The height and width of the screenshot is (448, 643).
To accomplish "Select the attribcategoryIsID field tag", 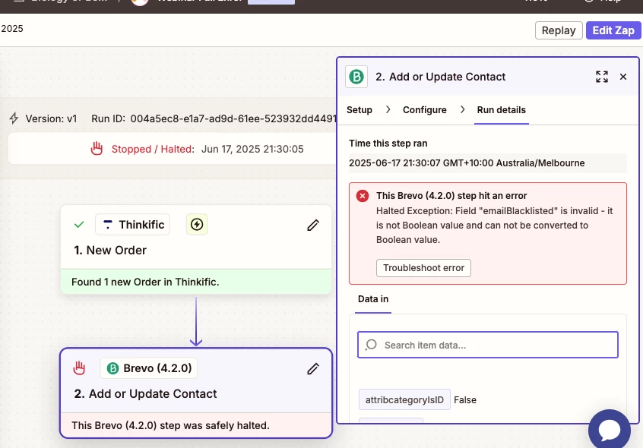I will pyautogui.click(x=404, y=399).
